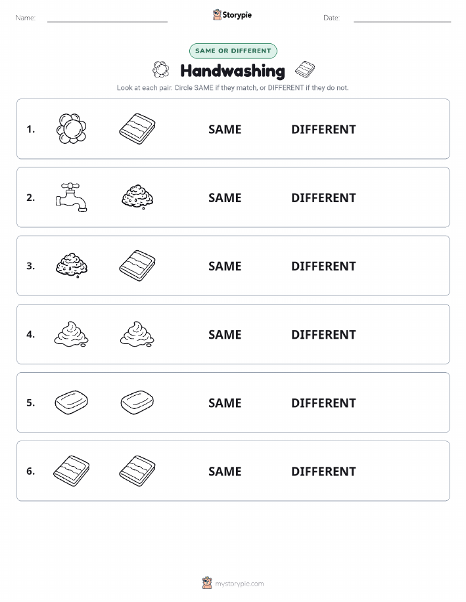Click the towel icon in row 1
The width and height of the screenshot is (466, 602).
tap(137, 129)
